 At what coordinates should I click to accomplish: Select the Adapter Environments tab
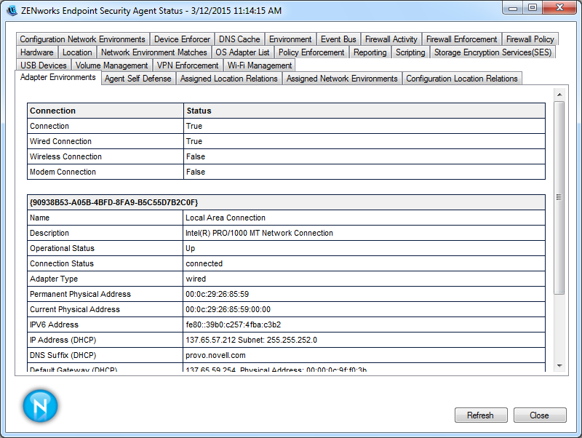coord(58,77)
